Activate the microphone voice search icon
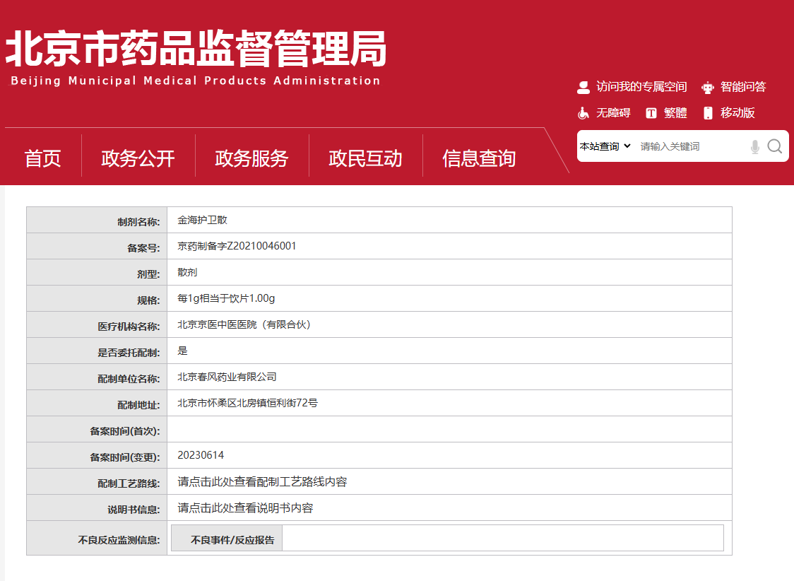The image size is (794, 581). click(754, 146)
